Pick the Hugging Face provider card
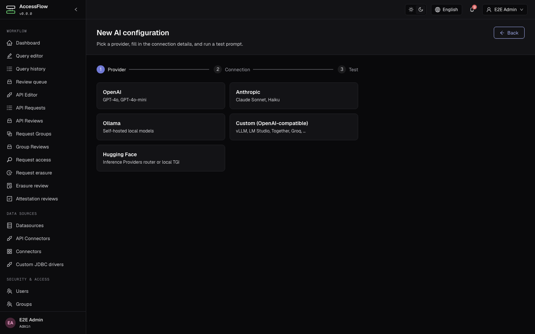This screenshot has width=535, height=334. 161,158
